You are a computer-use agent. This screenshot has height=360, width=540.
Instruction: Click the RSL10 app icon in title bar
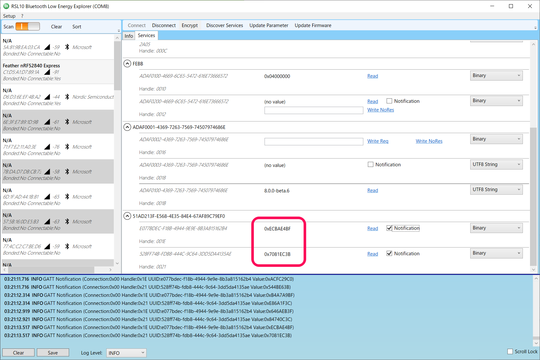(x=6, y=6)
